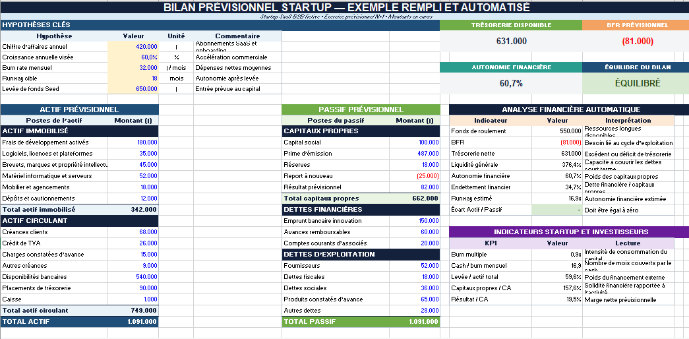The width and height of the screenshot is (689, 339).
Task: Click Placements de trésorerie amount 90.000
Action: tap(133, 288)
